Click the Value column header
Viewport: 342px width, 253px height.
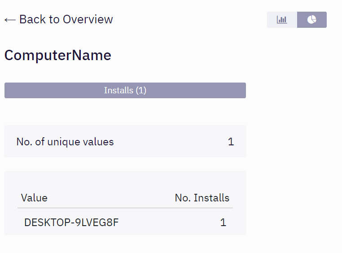[34, 198]
